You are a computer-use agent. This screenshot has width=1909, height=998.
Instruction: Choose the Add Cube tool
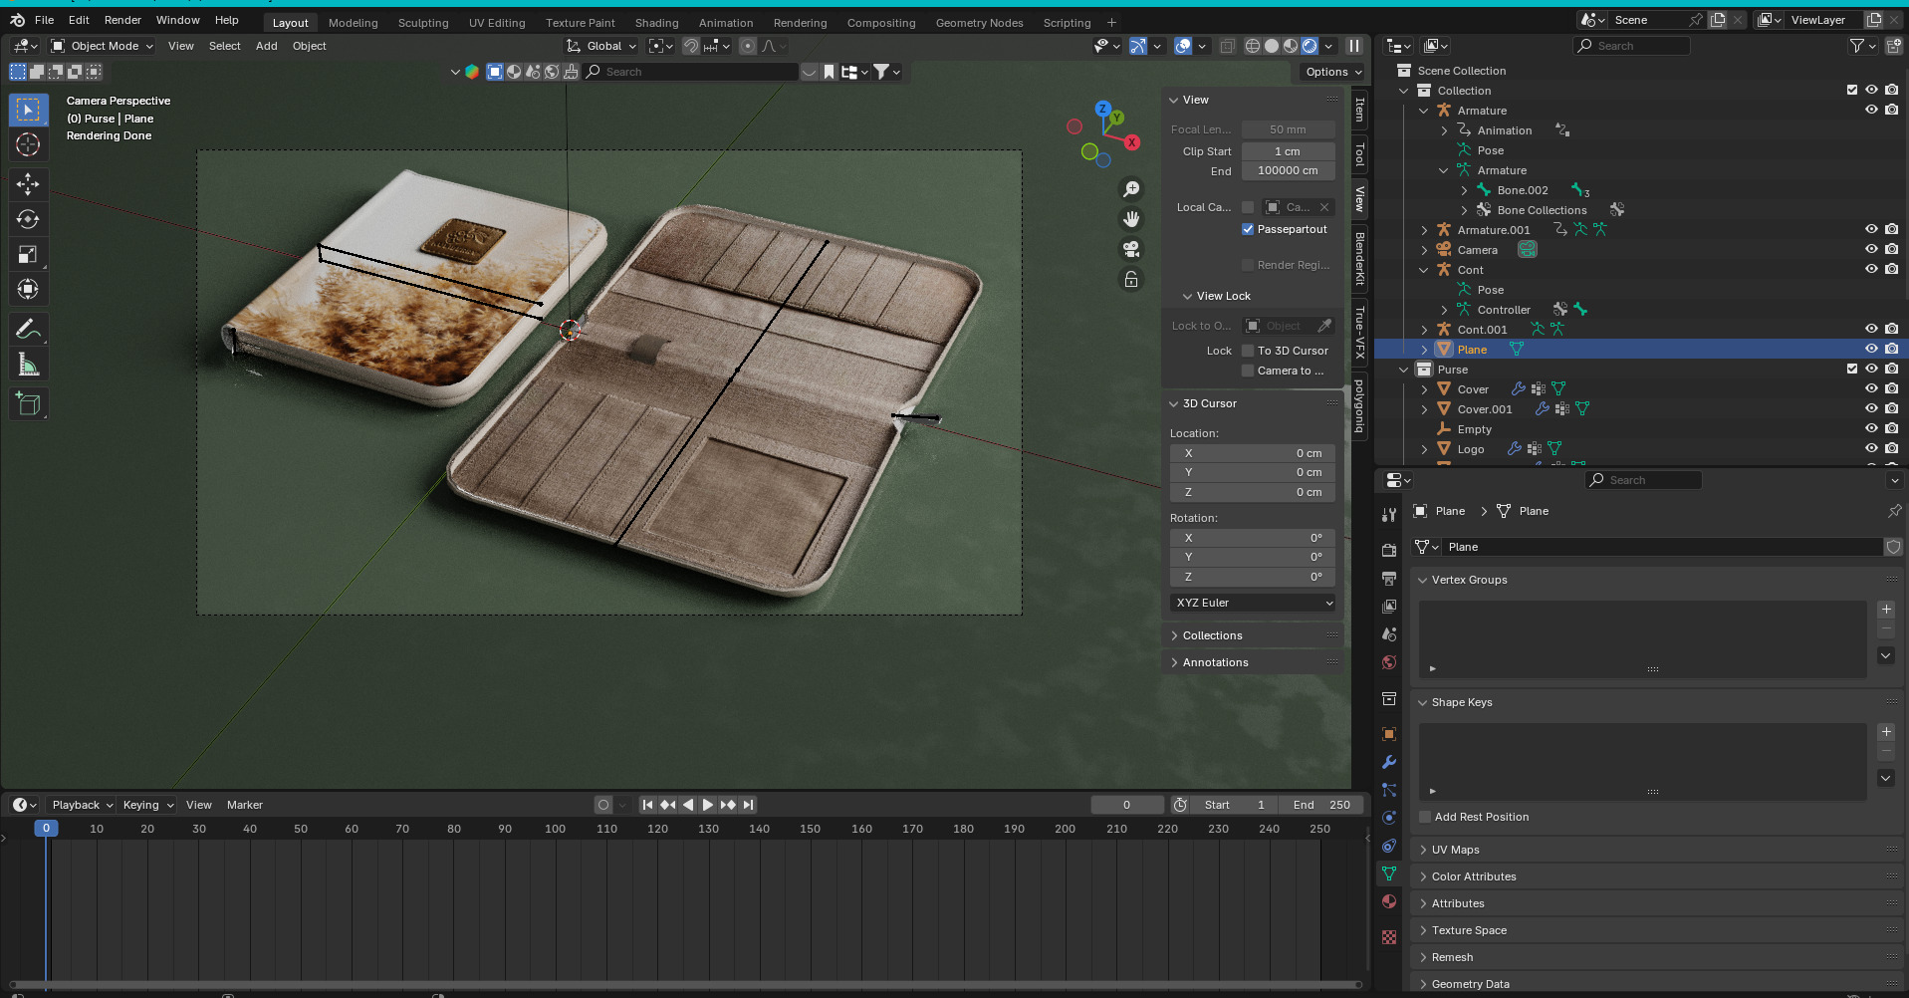click(x=28, y=403)
